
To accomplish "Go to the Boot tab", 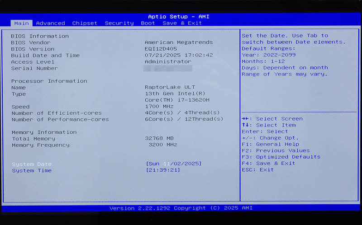I will 148,23.
